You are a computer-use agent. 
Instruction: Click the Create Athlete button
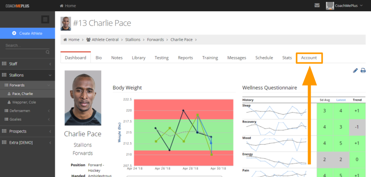pyautogui.click(x=27, y=33)
